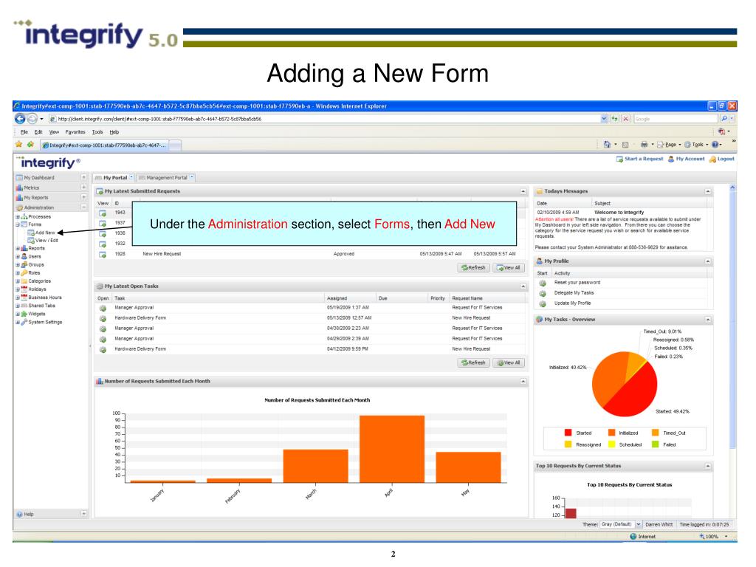Expand the Business Hours tree node
The height and width of the screenshot is (567, 756).
[18, 298]
